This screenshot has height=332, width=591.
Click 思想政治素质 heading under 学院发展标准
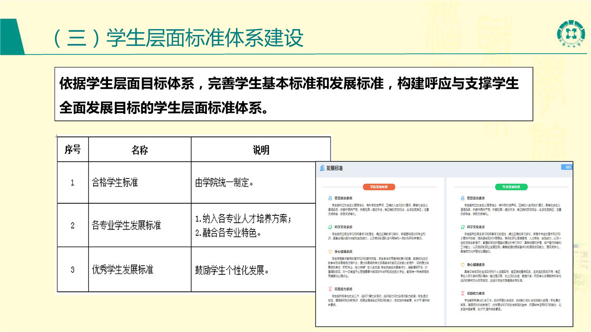coord(344,197)
